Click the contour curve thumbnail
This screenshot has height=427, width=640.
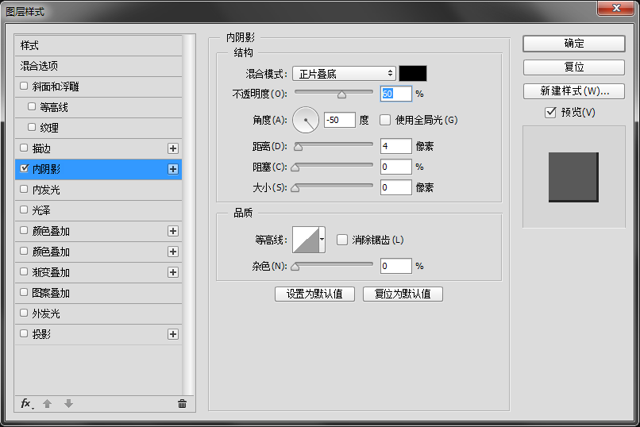coord(306,240)
